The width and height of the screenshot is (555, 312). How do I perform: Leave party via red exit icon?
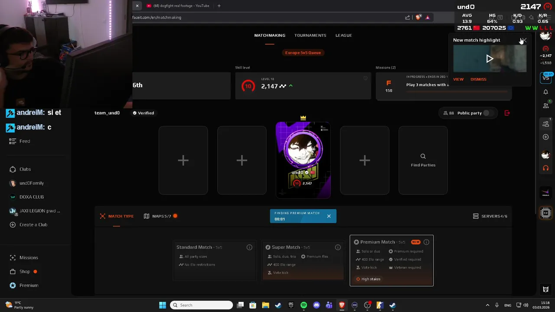507,113
